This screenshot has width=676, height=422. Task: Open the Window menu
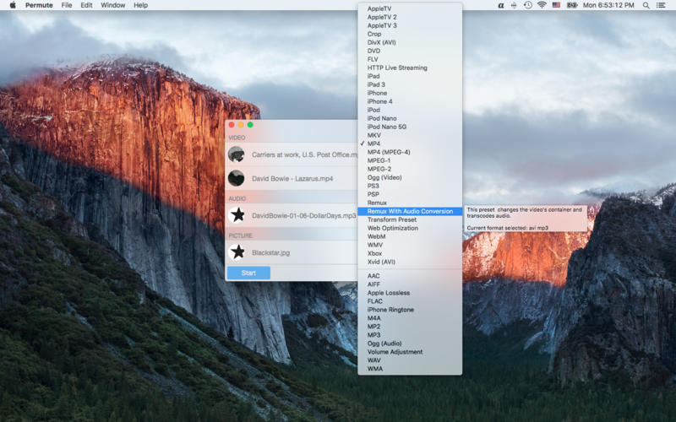tap(112, 5)
